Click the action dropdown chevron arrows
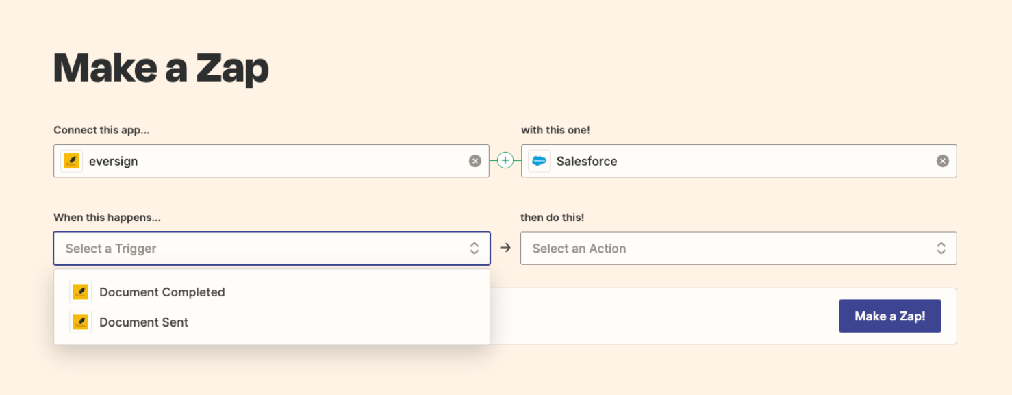The image size is (1012, 395). click(x=941, y=249)
